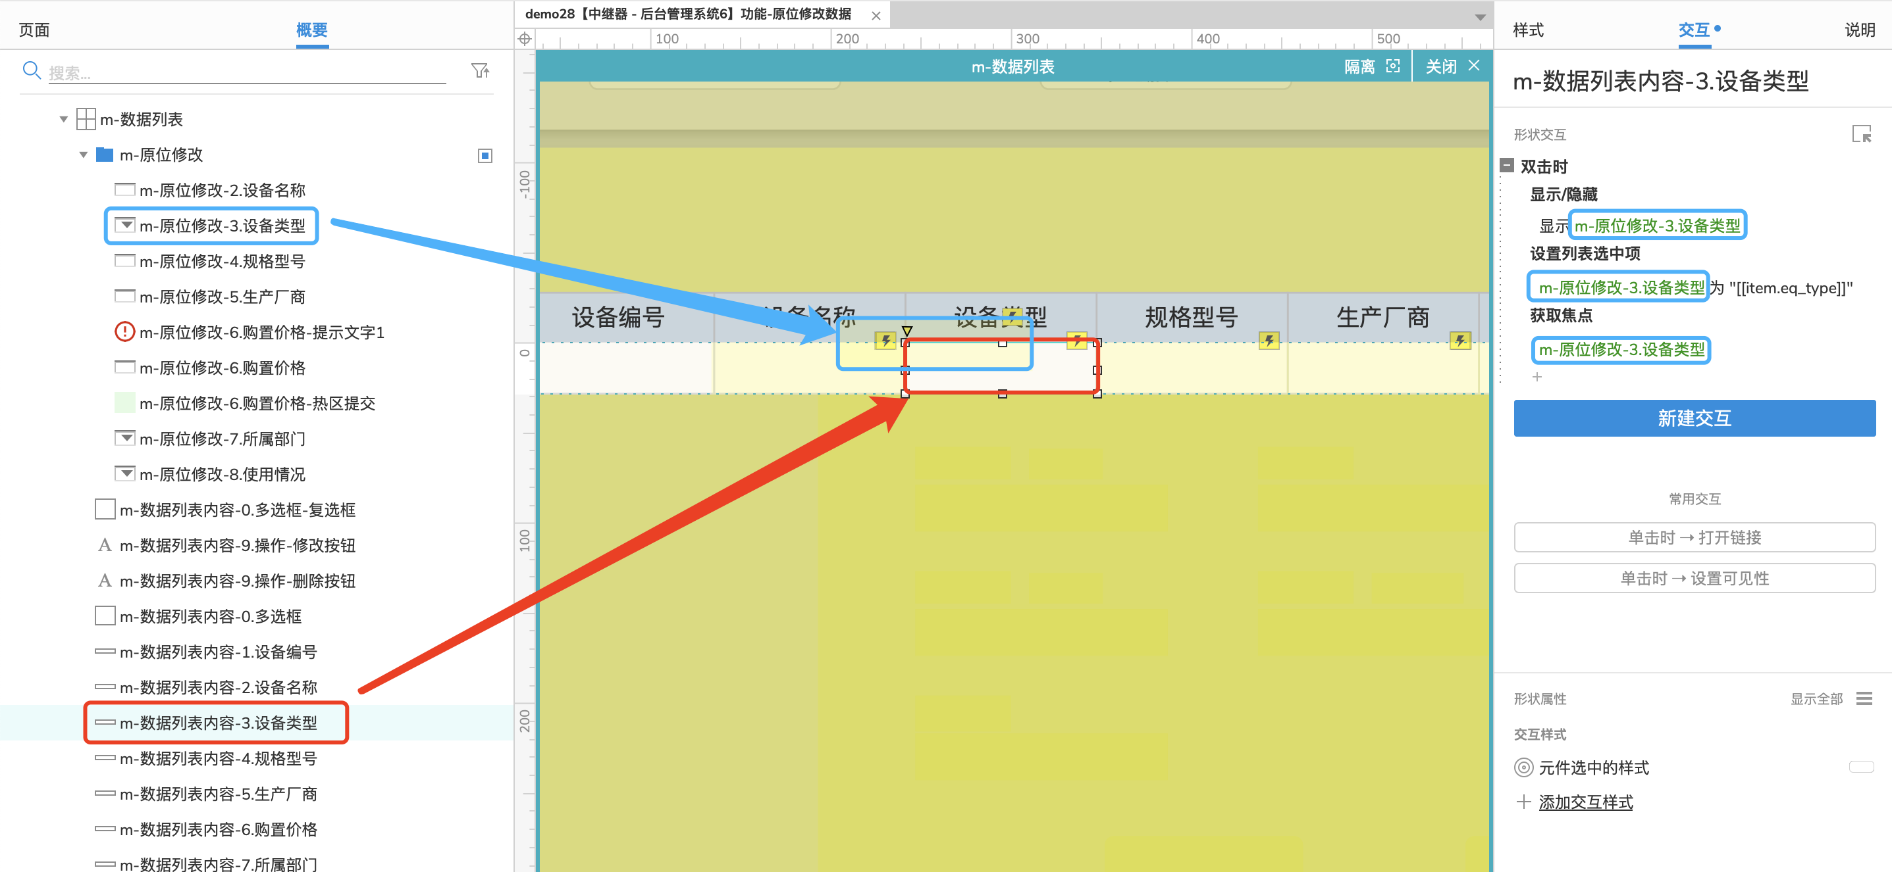The width and height of the screenshot is (1892, 872).
Task: Select m-数据列表内容-4.规格型号 in outline
Action: (x=218, y=758)
